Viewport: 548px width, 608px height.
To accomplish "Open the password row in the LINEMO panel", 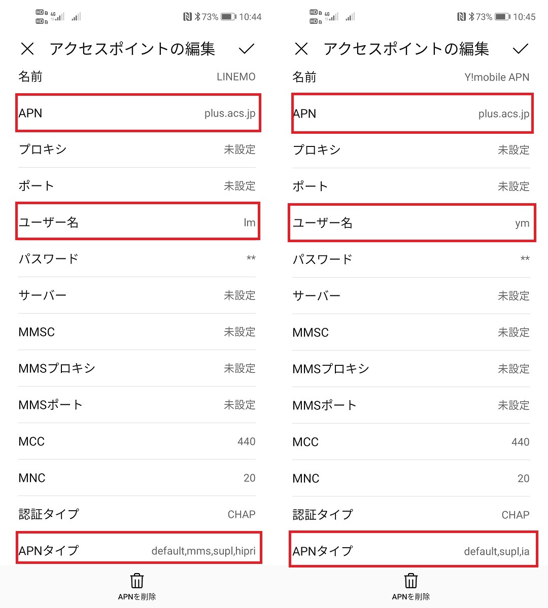I will click(x=137, y=259).
